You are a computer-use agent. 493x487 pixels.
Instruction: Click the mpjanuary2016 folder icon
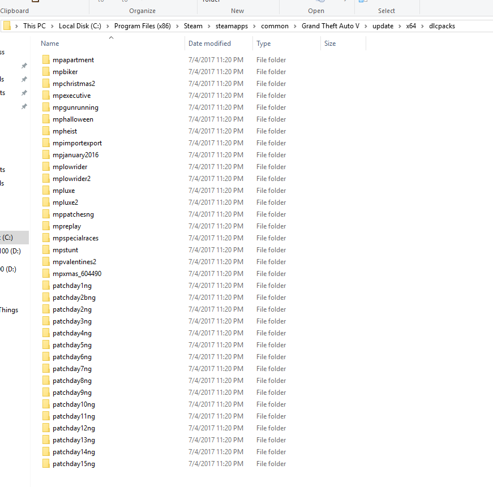(x=46, y=154)
